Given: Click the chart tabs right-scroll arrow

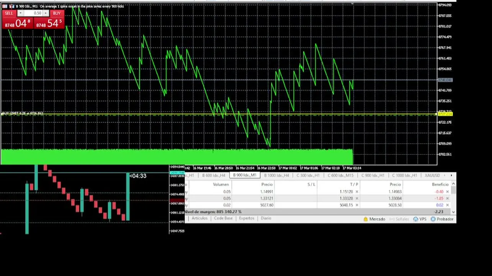Looking at the screenshot, I should click(x=451, y=176).
